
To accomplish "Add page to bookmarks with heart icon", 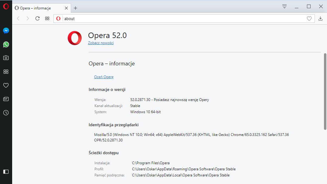I will click(309, 19).
